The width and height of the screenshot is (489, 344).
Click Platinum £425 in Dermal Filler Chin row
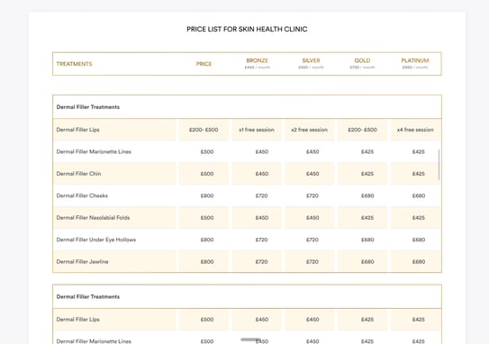pos(419,174)
